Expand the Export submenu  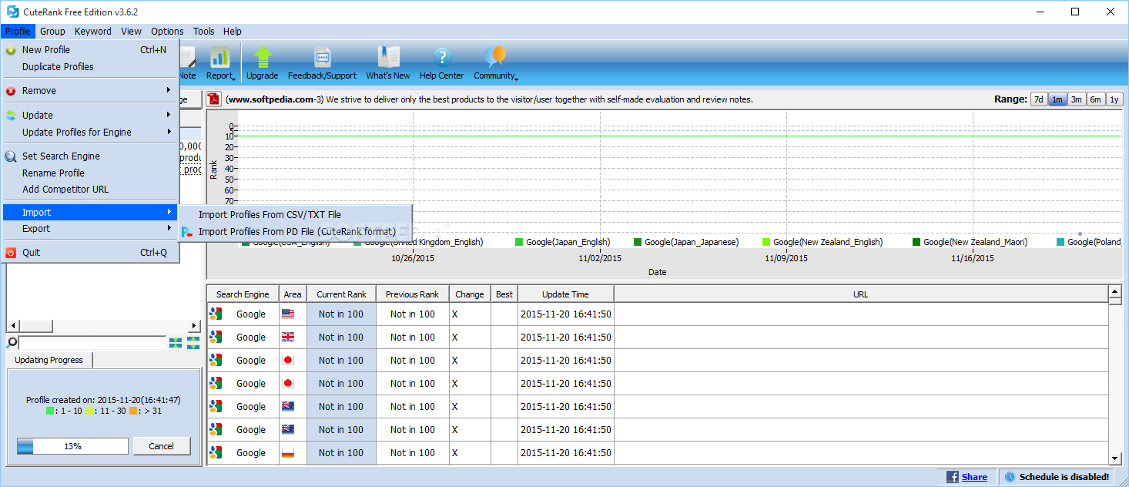pyautogui.click(x=90, y=228)
